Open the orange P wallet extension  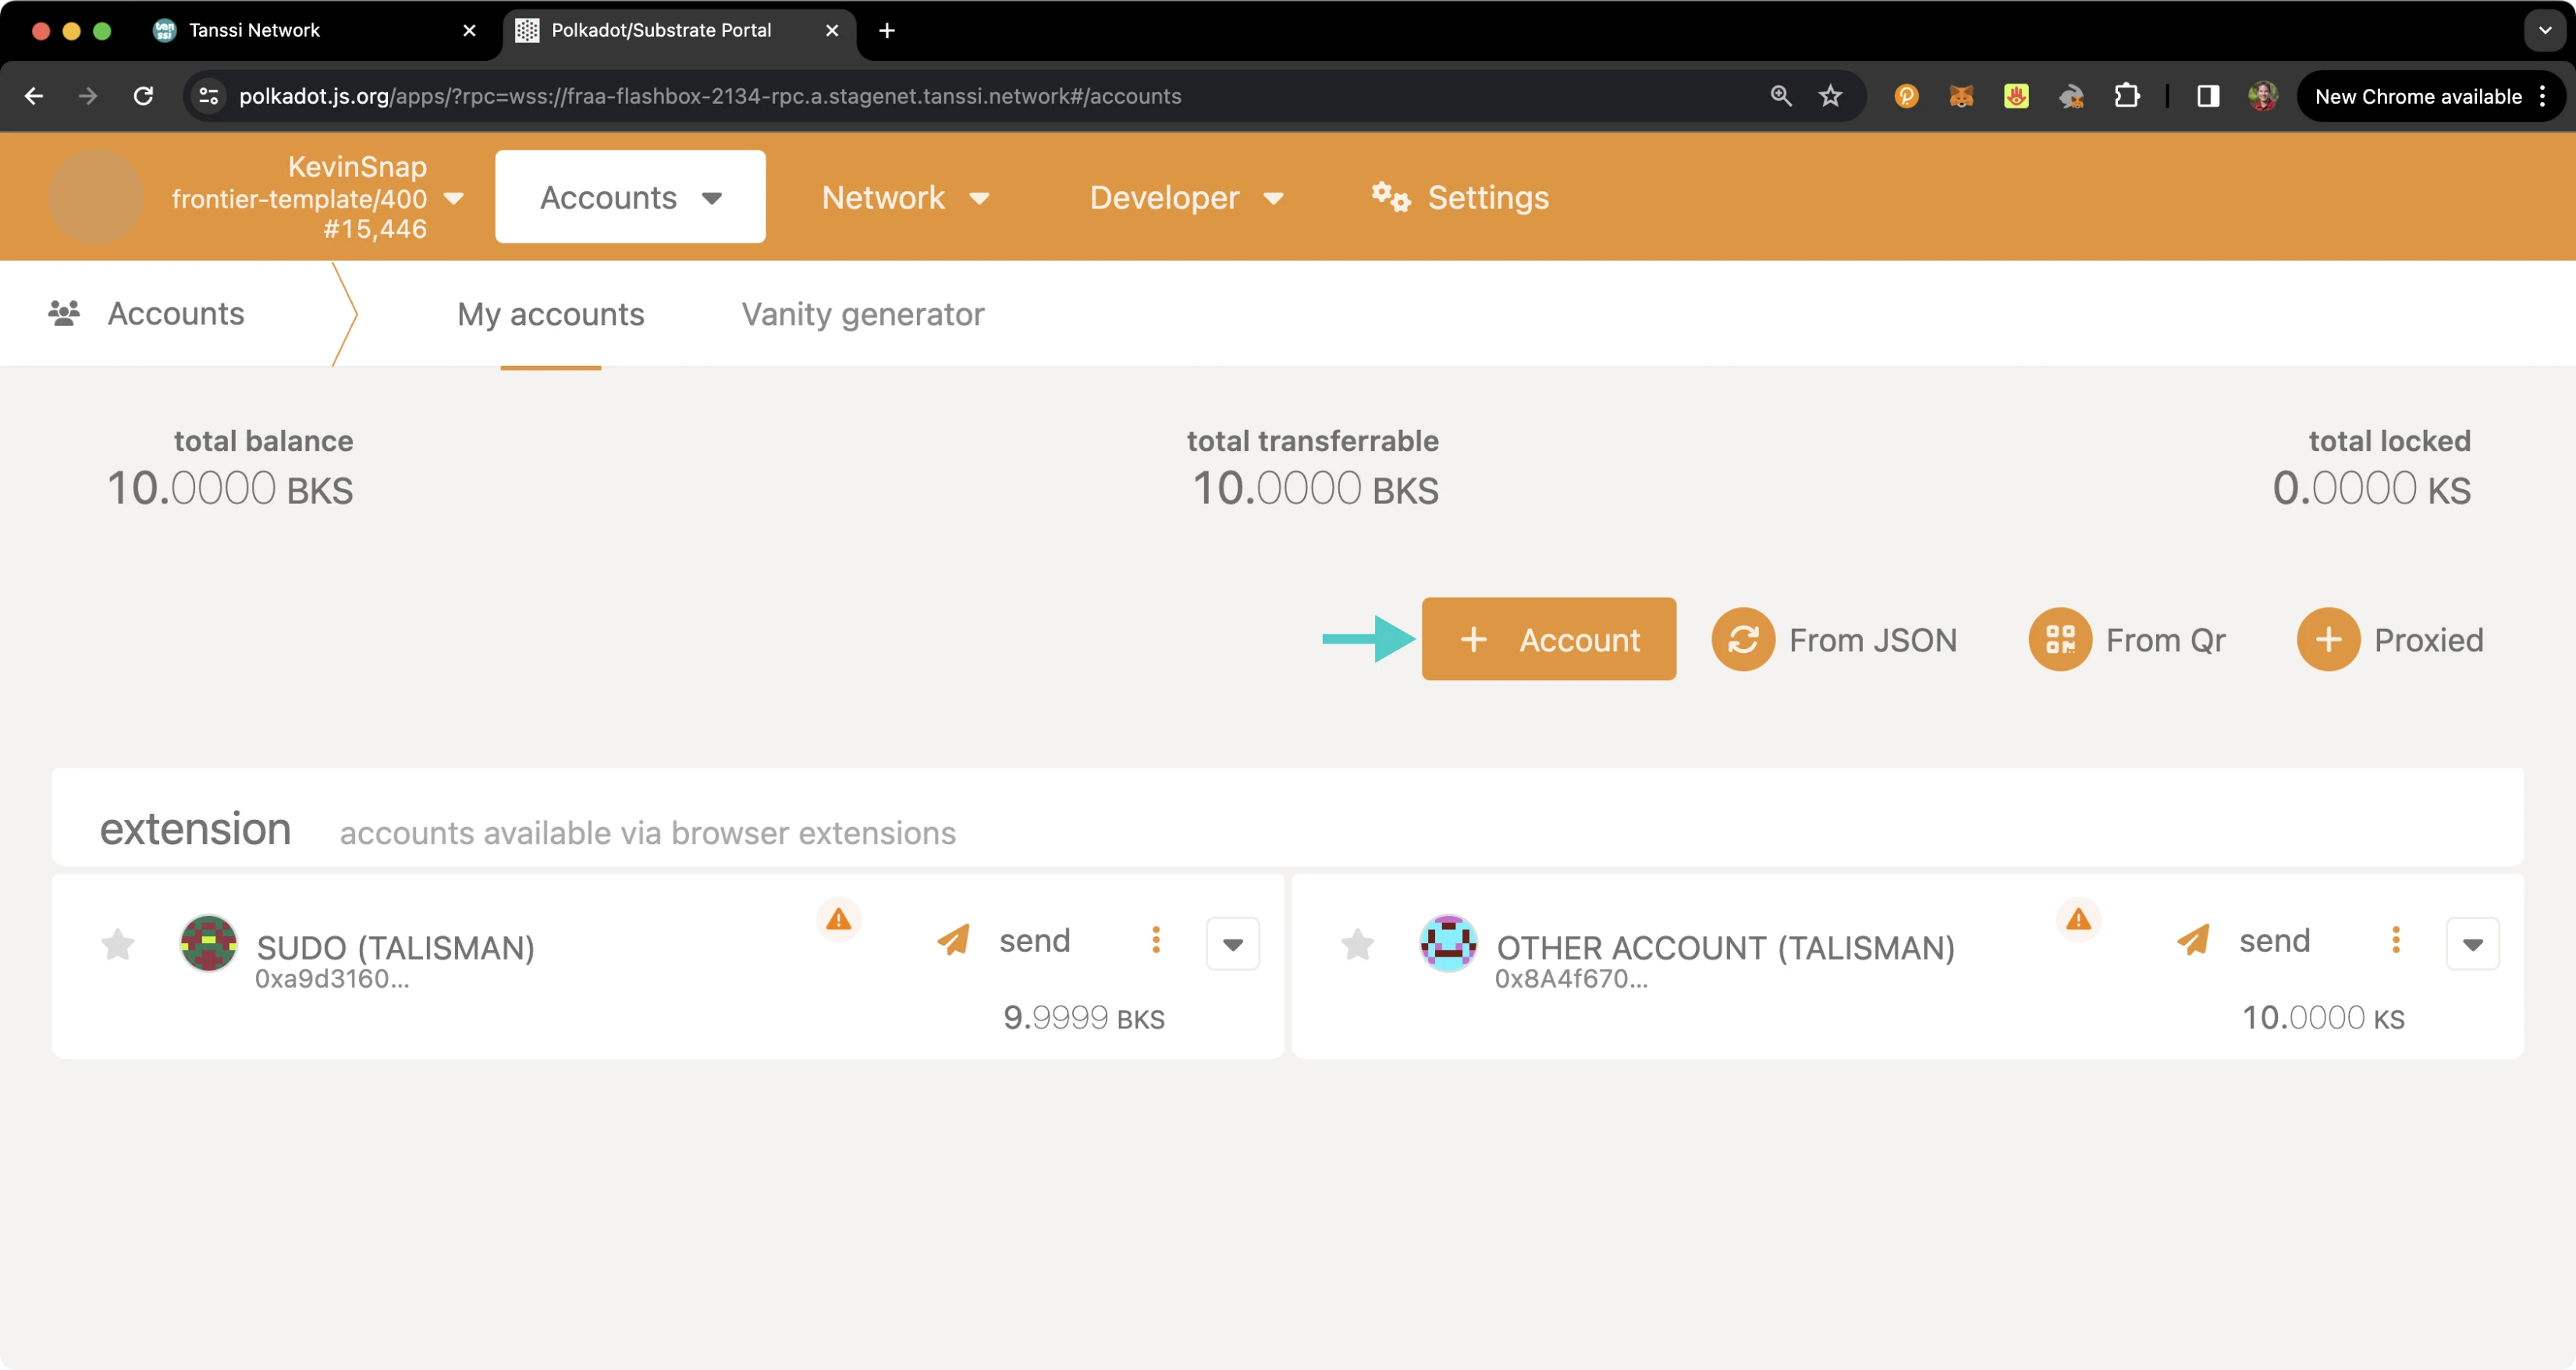1906,96
